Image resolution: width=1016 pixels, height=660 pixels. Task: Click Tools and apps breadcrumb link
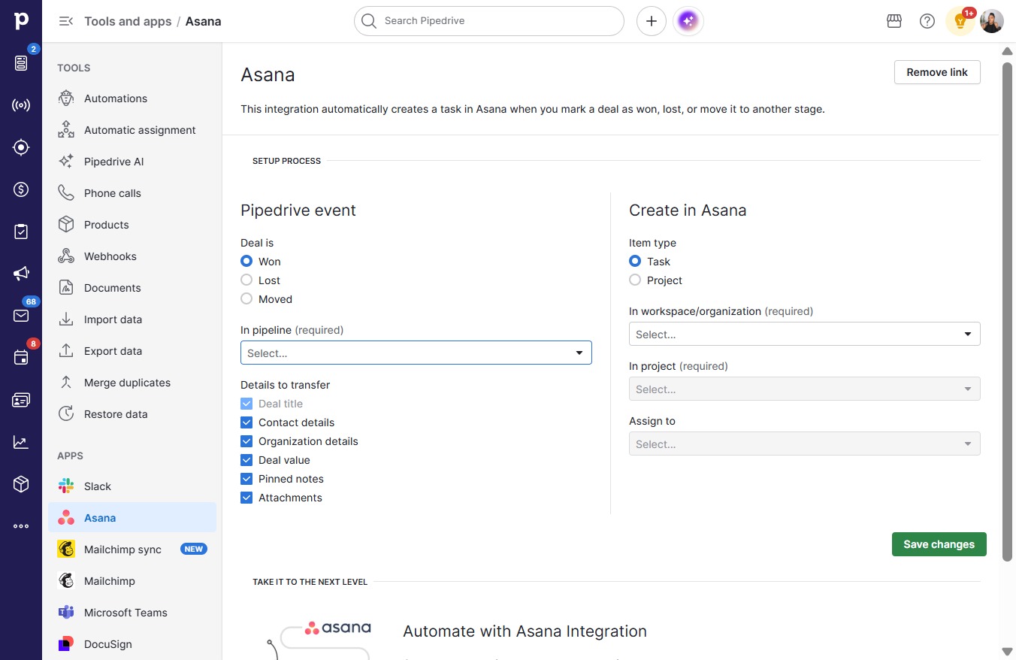[x=128, y=21]
